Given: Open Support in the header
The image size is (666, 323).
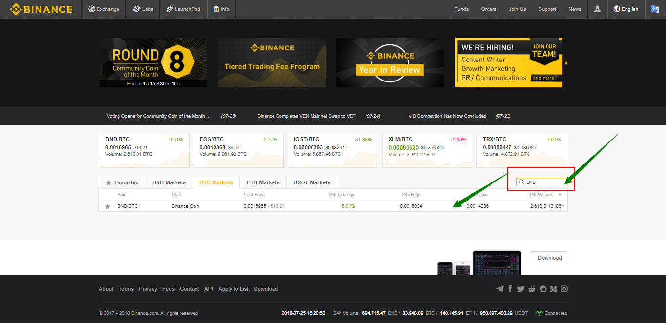Looking at the screenshot, I should [548, 9].
